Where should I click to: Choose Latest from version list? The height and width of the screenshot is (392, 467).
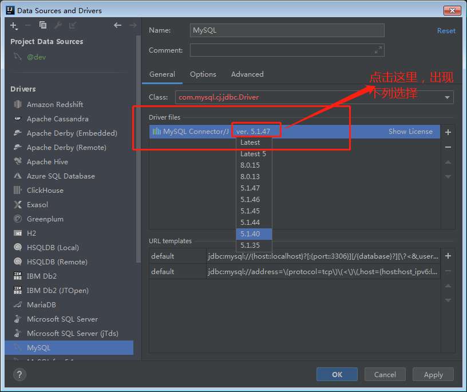(254, 142)
